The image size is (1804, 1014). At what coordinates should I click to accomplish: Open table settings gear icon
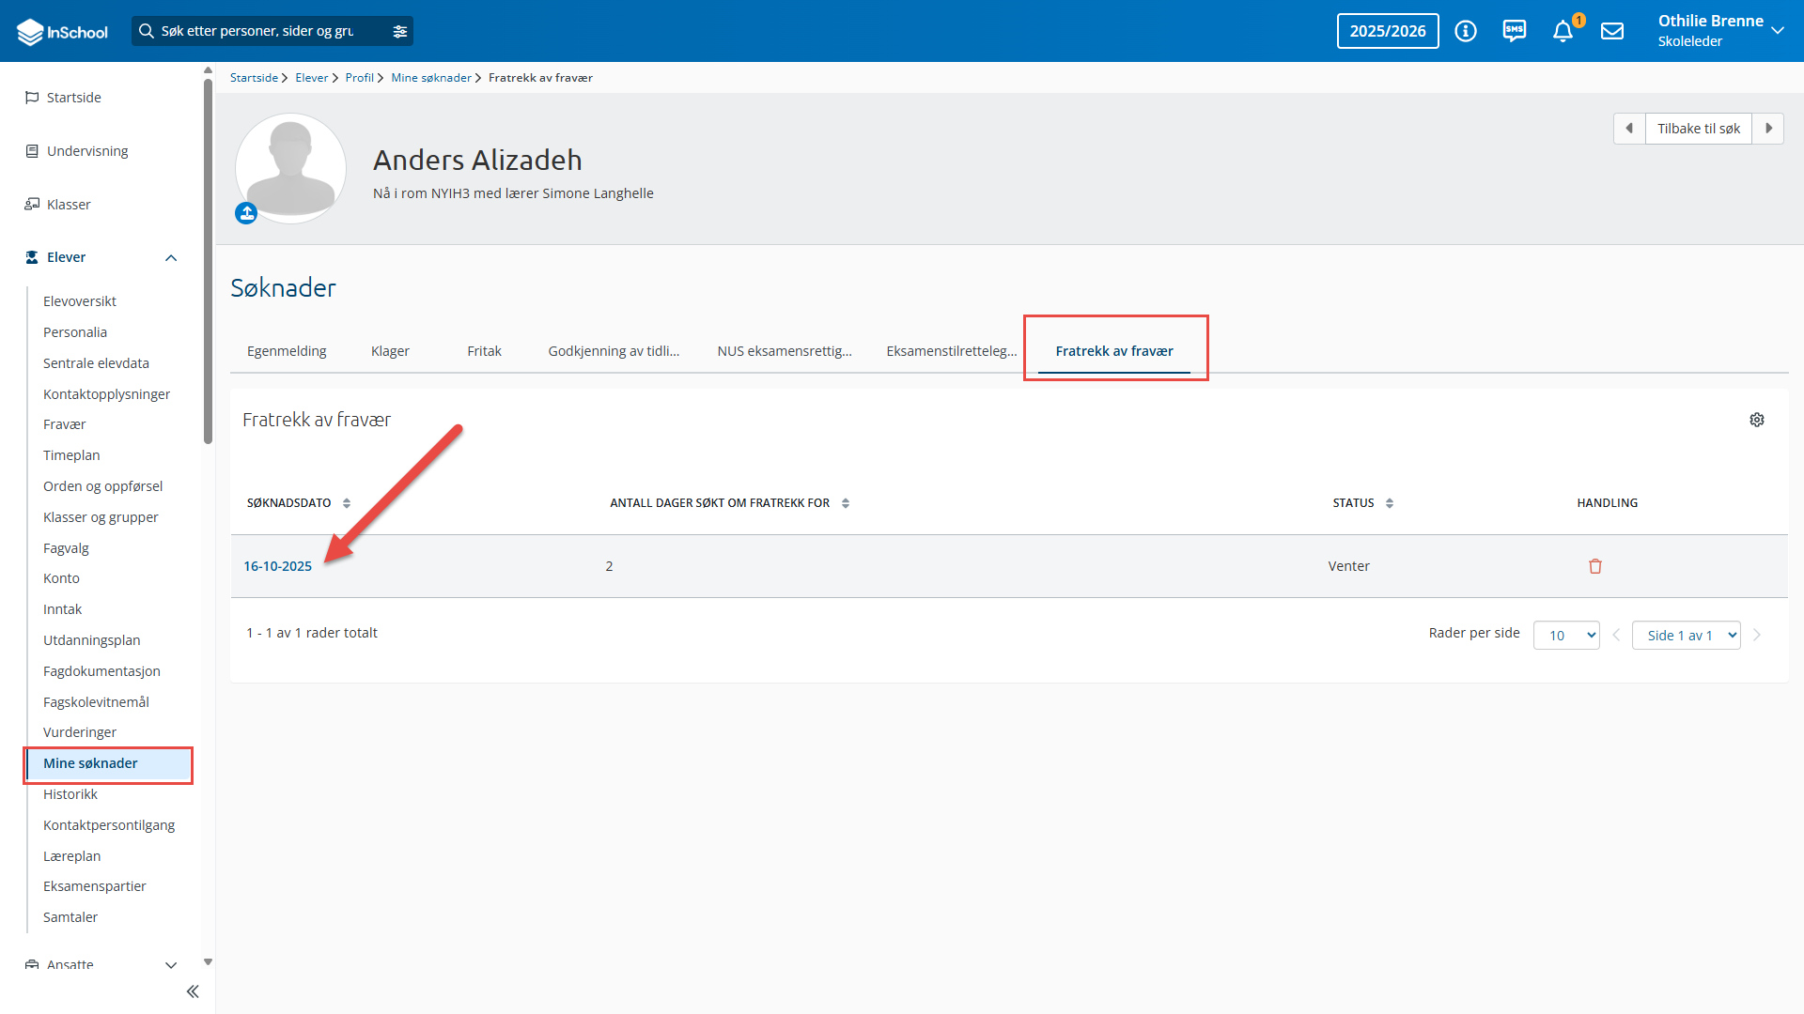click(1757, 420)
